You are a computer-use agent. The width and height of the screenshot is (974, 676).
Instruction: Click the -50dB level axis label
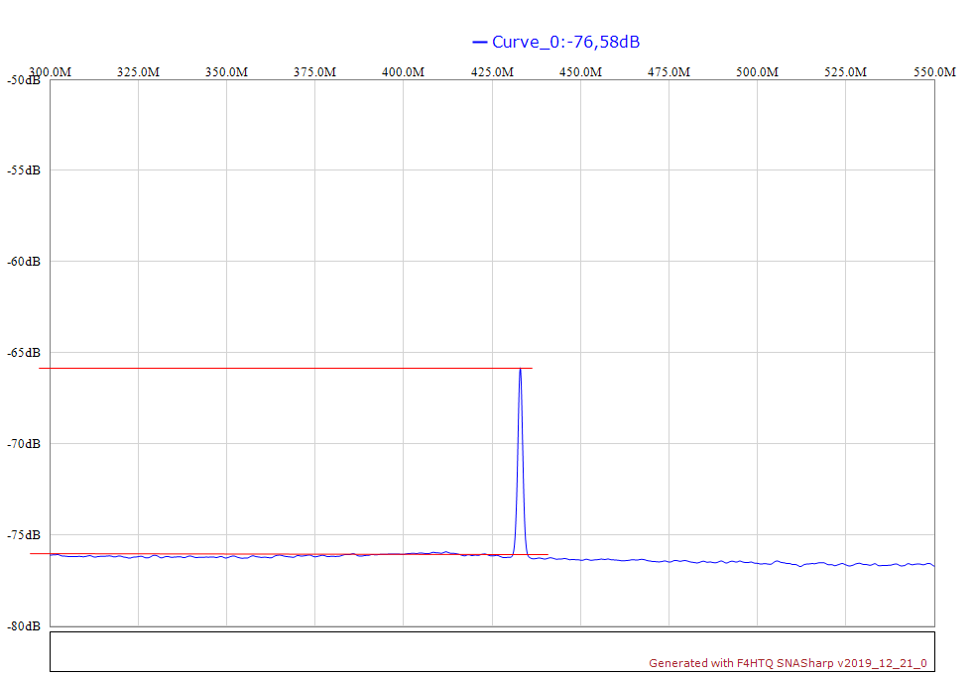click(24, 80)
